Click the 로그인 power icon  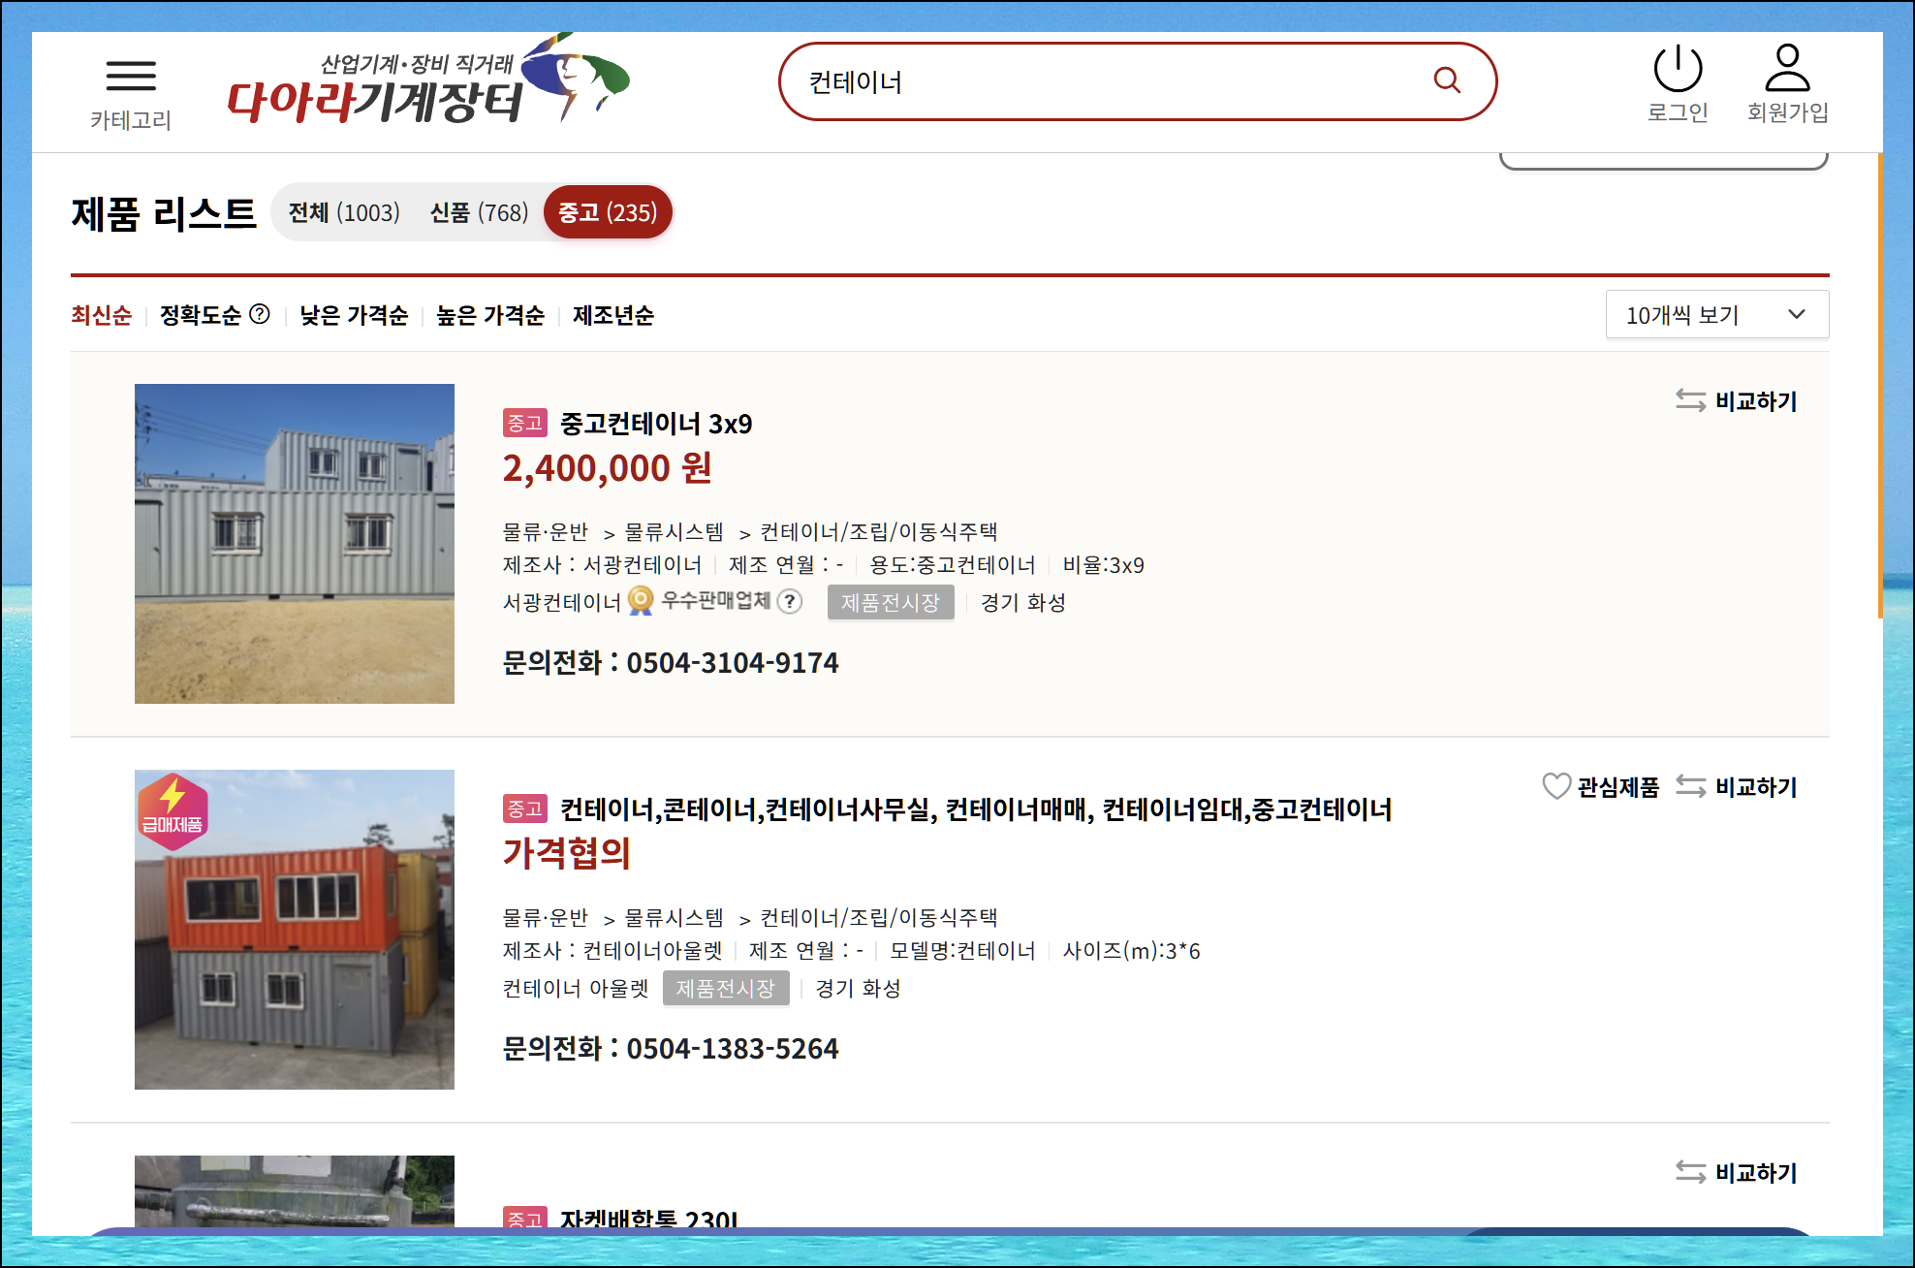click(x=1677, y=70)
